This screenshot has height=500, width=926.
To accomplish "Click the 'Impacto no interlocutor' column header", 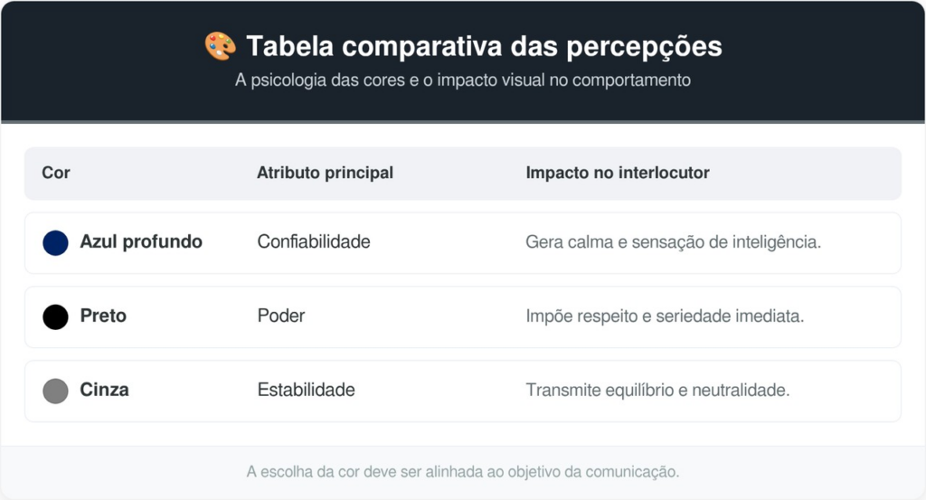I will point(618,173).
